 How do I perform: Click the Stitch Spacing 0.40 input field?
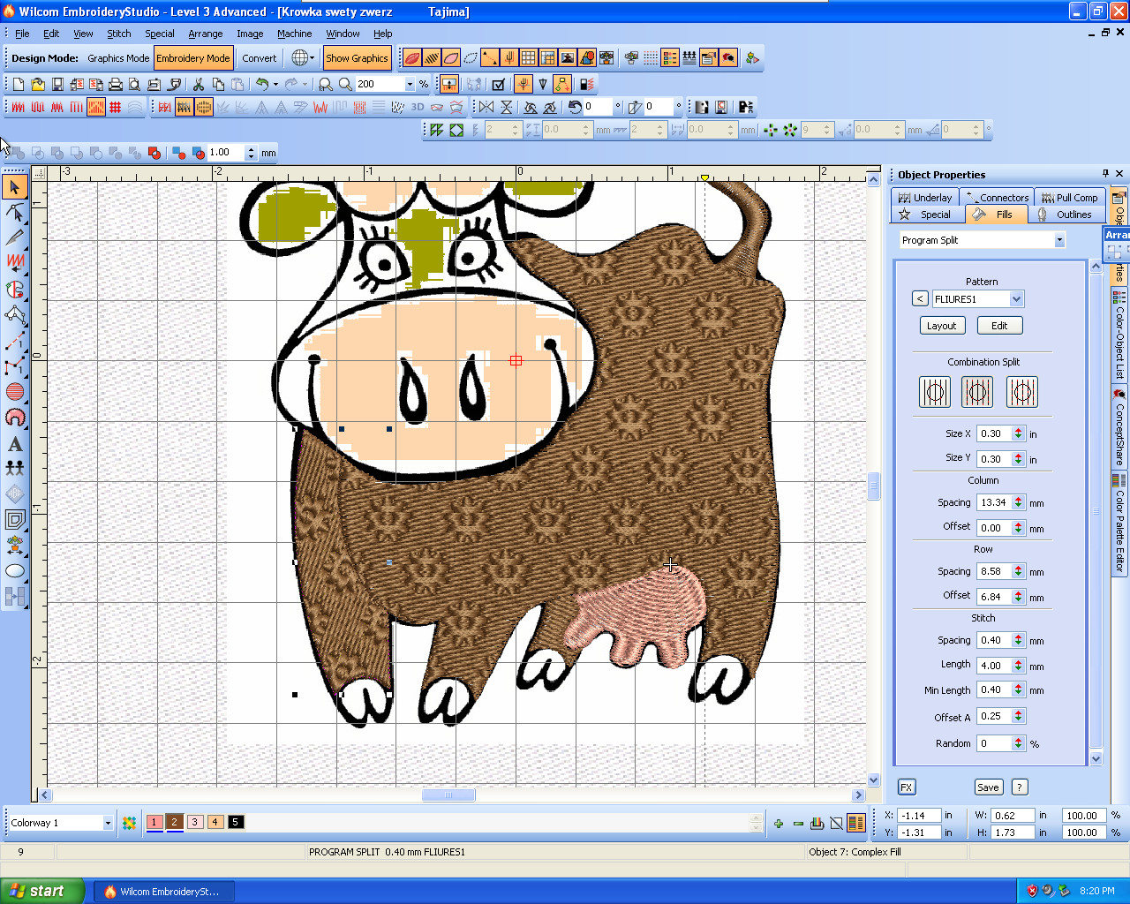pos(994,640)
